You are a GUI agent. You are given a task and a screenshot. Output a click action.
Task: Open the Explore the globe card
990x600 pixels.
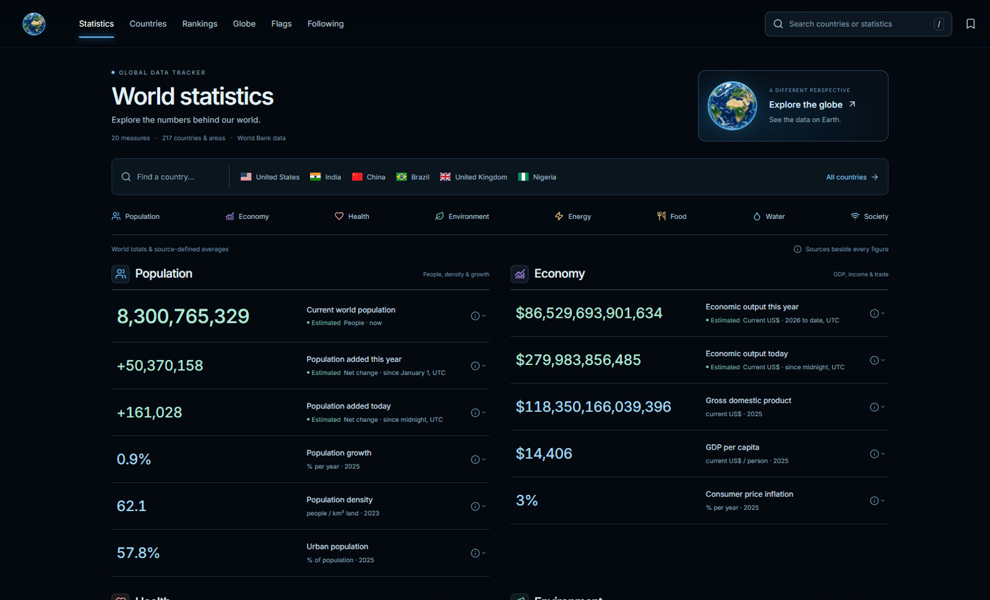[x=793, y=106]
